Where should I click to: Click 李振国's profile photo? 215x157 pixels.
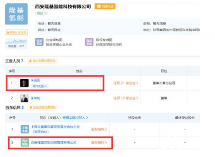pyautogui.click(x=24, y=83)
